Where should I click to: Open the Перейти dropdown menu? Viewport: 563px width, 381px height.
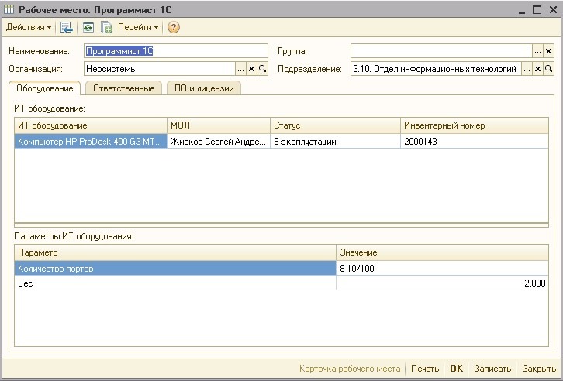(138, 27)
